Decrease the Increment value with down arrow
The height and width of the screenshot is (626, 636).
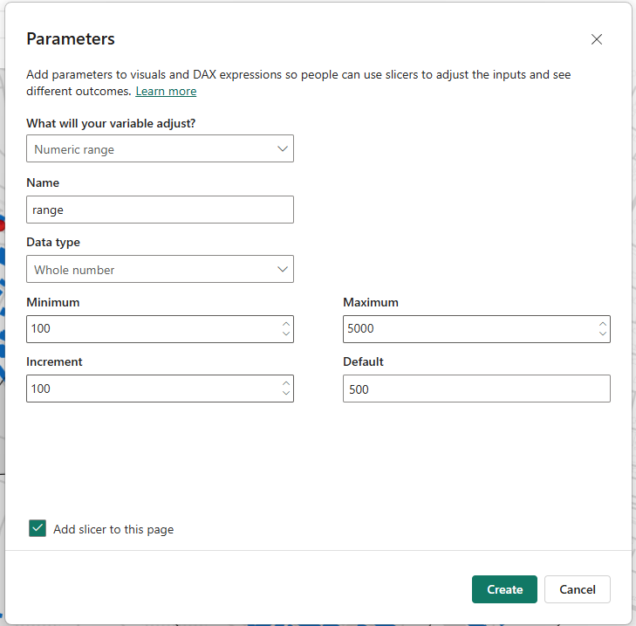[286, 393]
